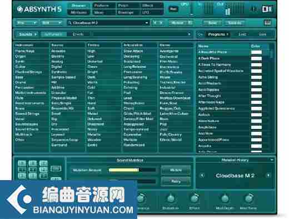
Task: Open the Edit dropdown menu
Action: click(x=51, y=23)
